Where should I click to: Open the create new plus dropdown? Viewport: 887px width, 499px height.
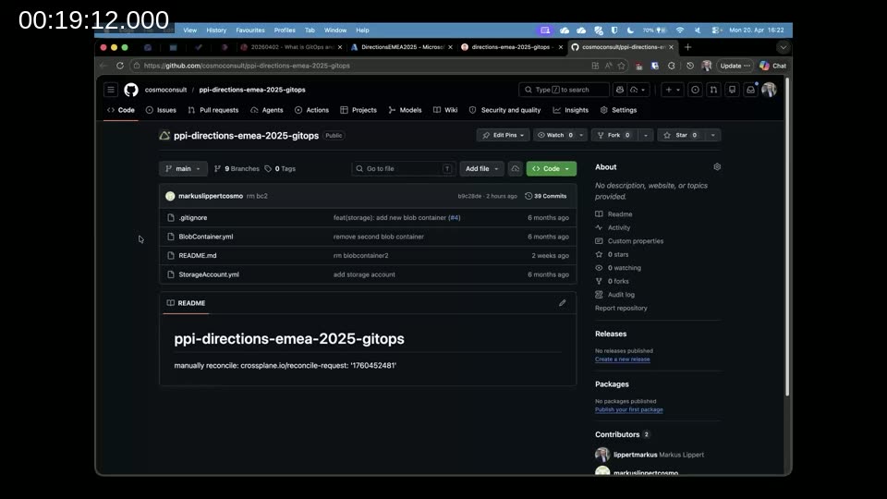click(673, 90)
